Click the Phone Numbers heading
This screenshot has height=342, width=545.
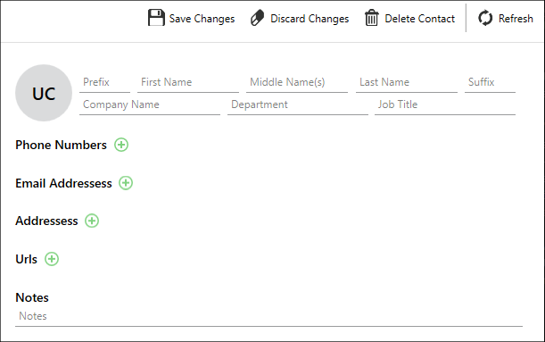point(61,145)
